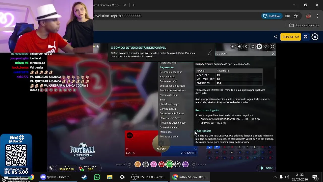Viewport: 323px width, 182px height.
Task: Expand site fullscreen arrows icon
Action: click(306, 37)
